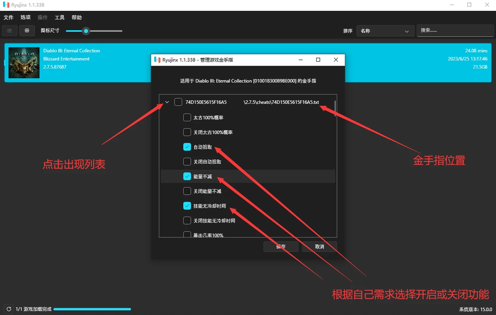The height and width of the screenshot is (315, 496).
Task: Click the 21.5GB file size
Action: [480, 67]
